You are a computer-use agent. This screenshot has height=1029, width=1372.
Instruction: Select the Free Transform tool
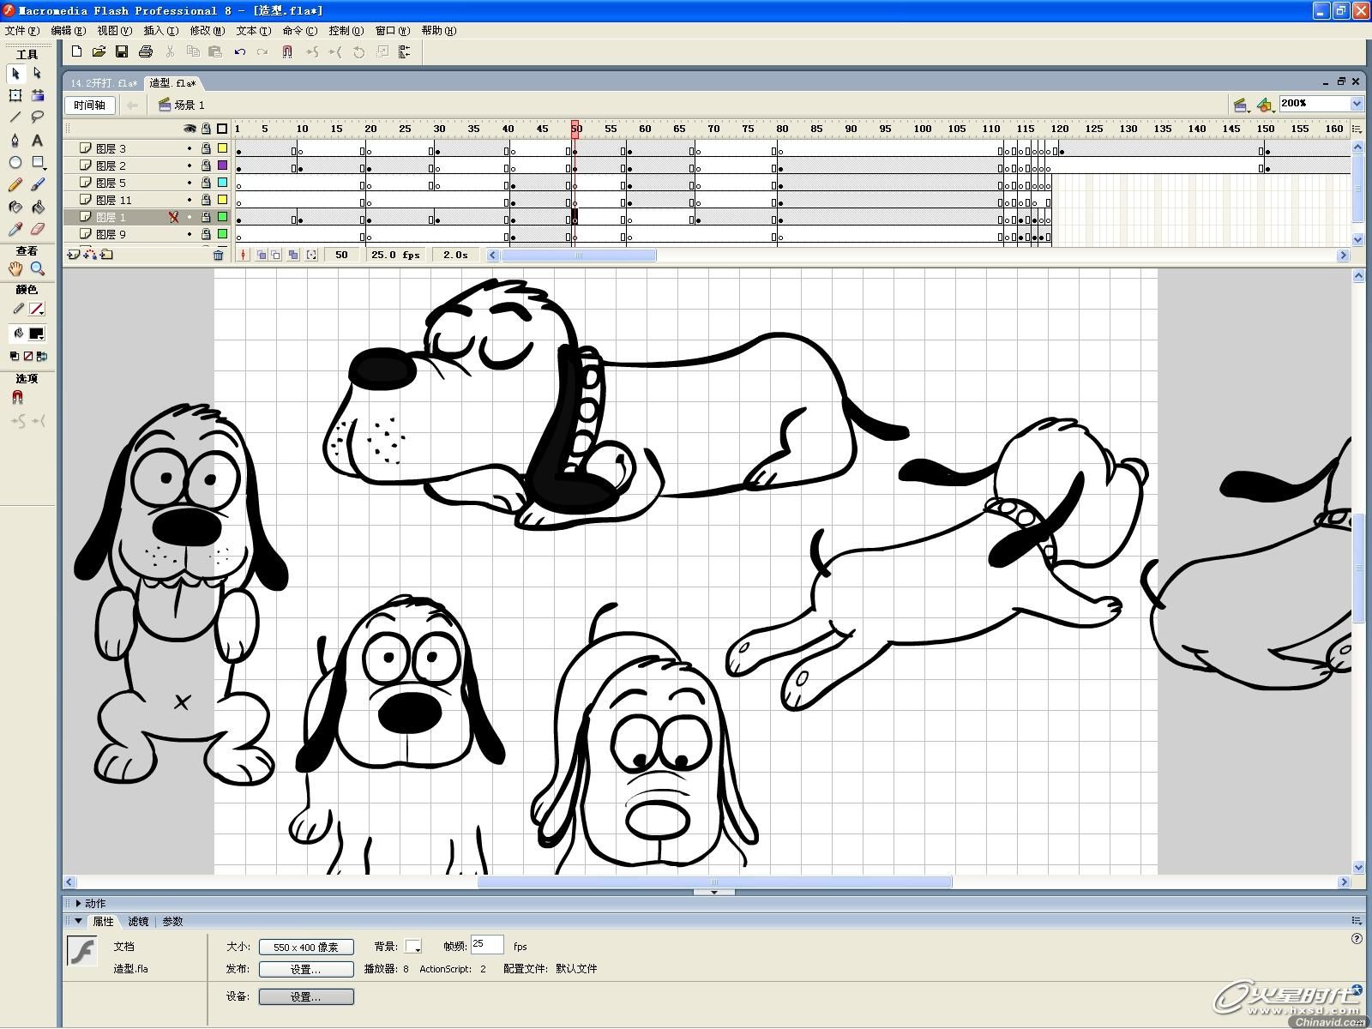point(15,95)
